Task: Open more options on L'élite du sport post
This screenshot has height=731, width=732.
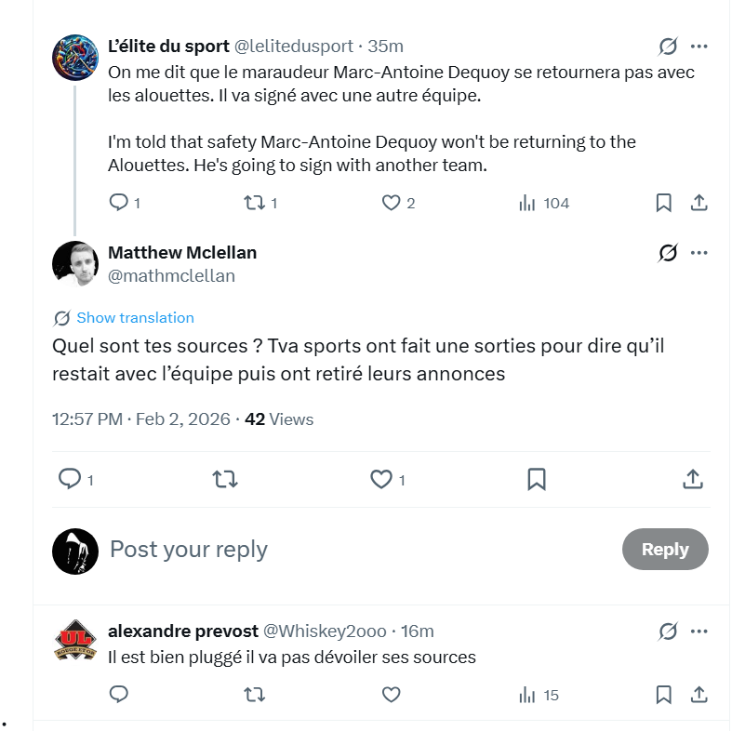Action: tap(699, 46)
